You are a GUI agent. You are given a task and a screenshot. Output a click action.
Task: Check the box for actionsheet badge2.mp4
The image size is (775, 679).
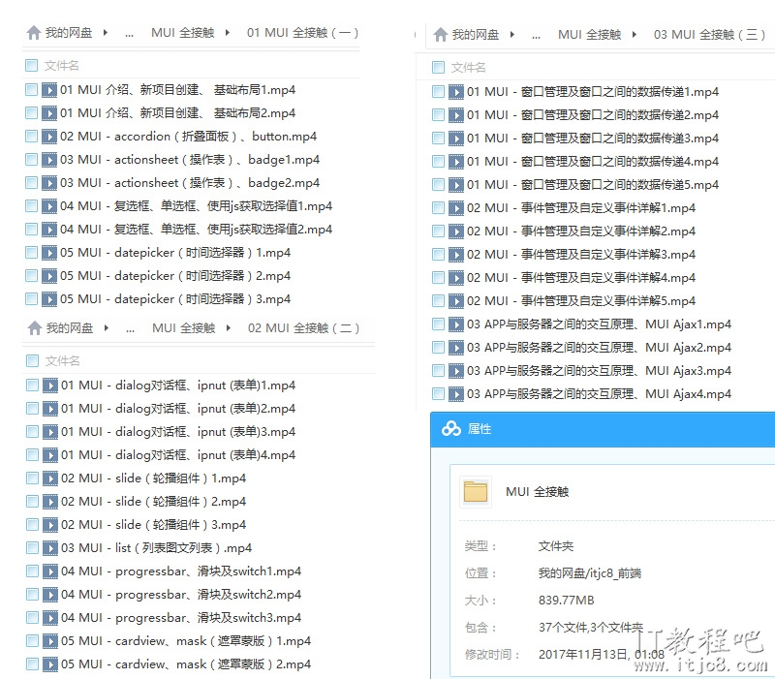(32, 182)
